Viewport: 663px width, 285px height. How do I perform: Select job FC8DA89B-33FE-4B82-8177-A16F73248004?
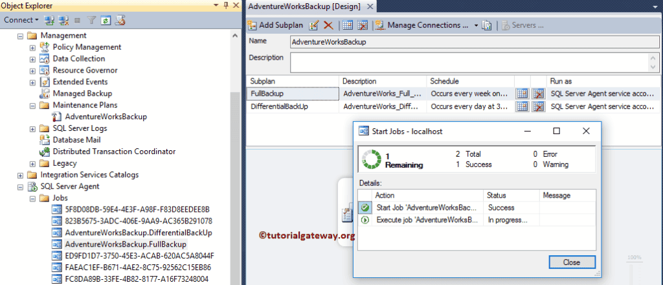(137, 279)
